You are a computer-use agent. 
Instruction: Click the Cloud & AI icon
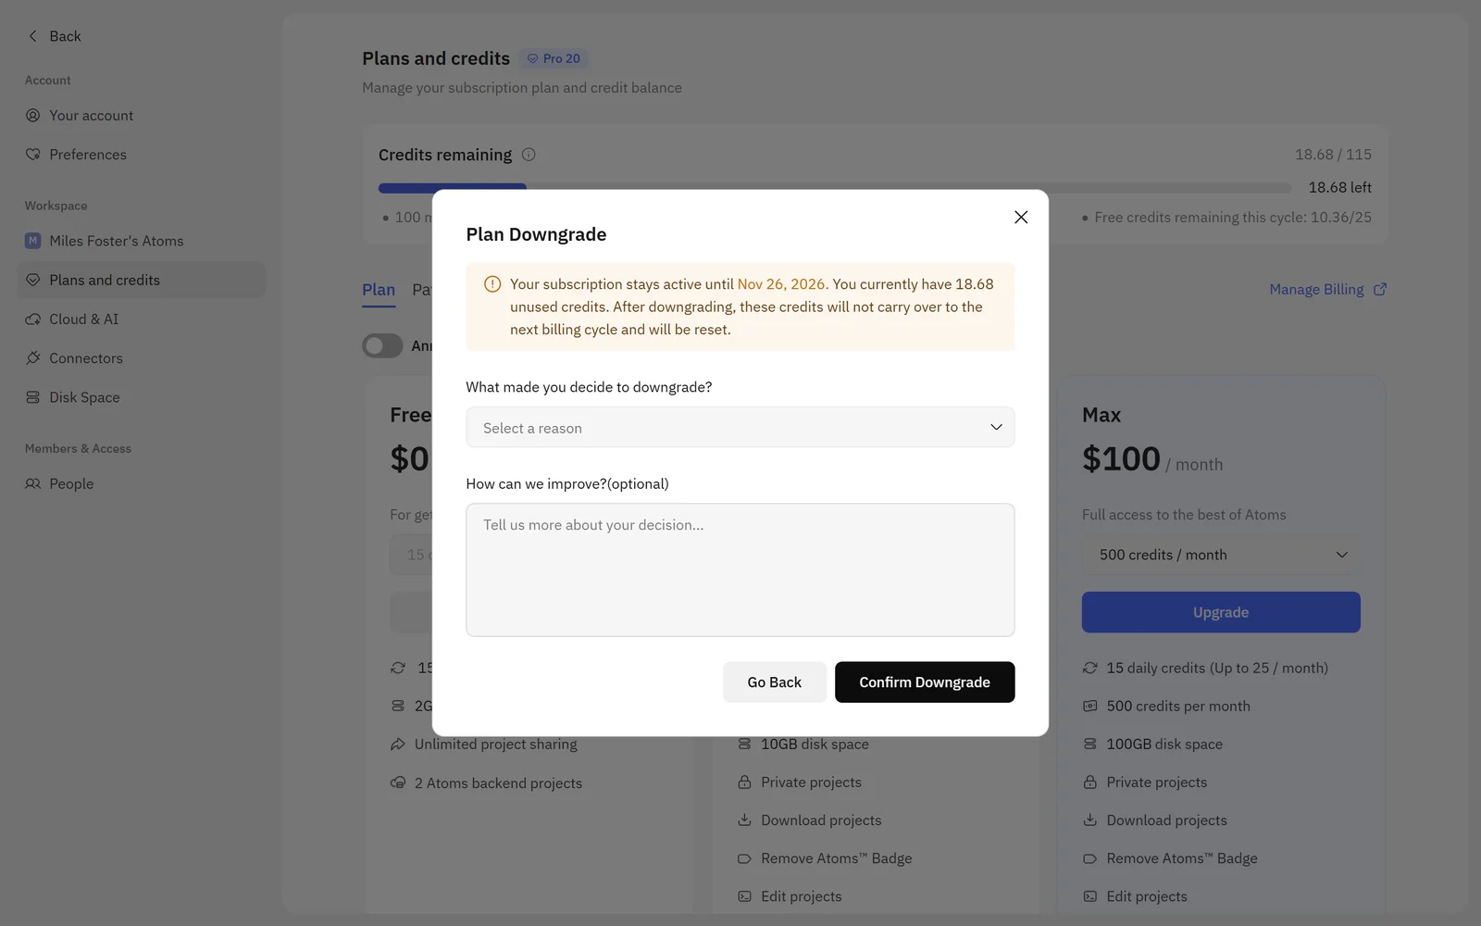point(33,319)
